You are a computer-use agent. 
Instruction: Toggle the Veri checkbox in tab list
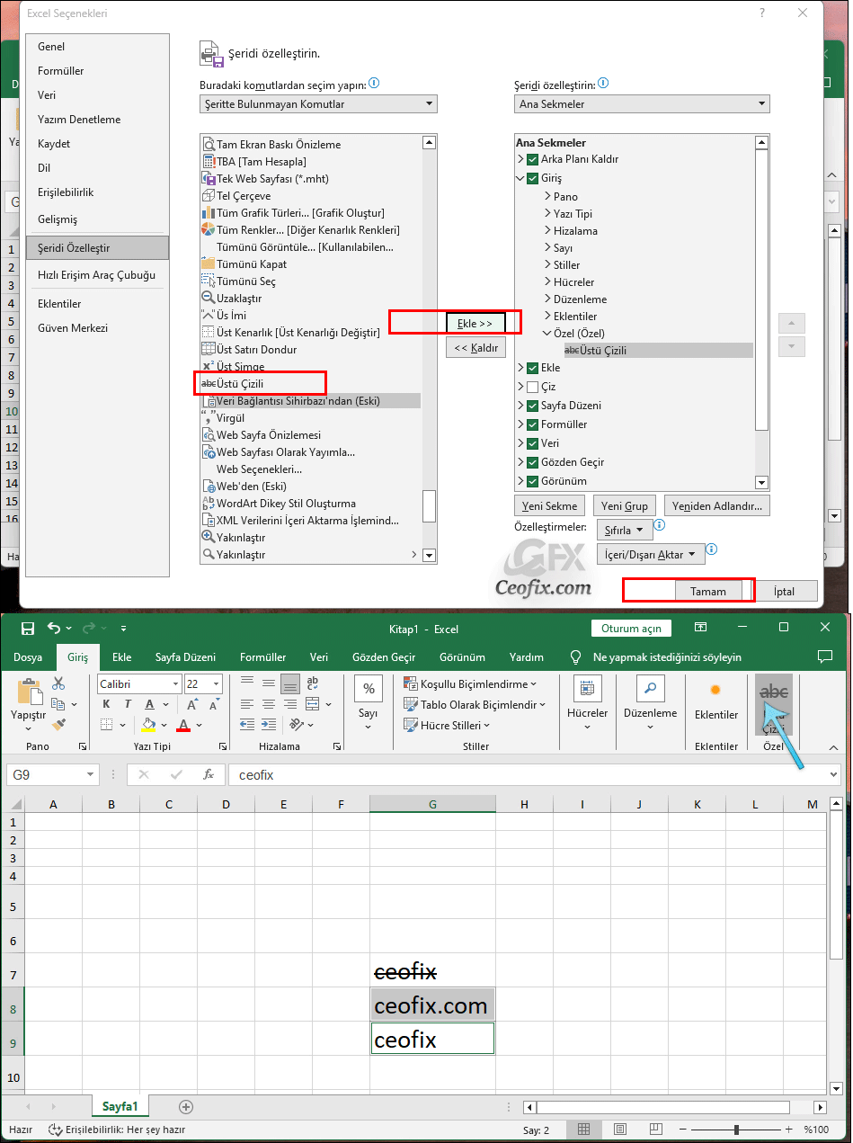tap(533, 443)
